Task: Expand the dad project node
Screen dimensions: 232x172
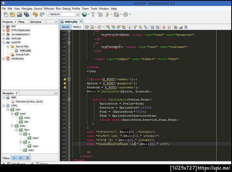Action: 3,26
